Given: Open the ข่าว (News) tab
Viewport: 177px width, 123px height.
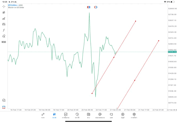Looking at the screenshot, I should click(x=88, y=116).
